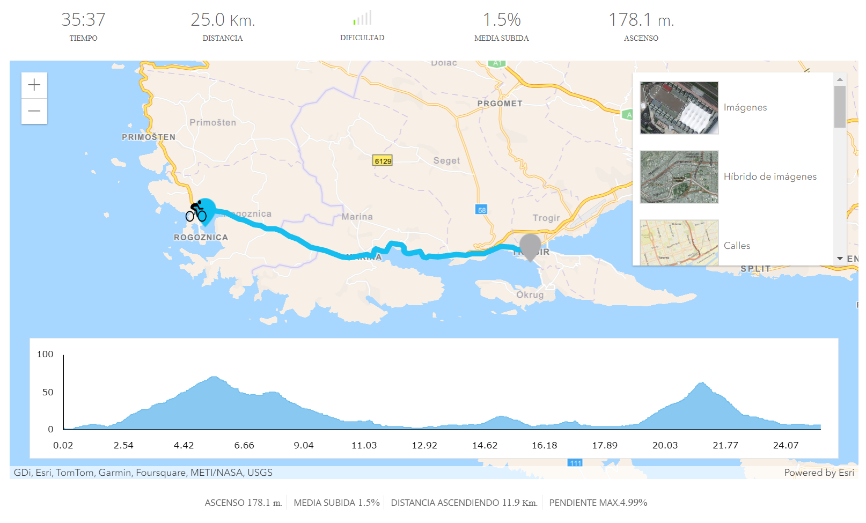Viewport: 866px width, 523px height.
Task: Open the Powered by Esri link
Action: pyautogui.click(x=818, y=473)
